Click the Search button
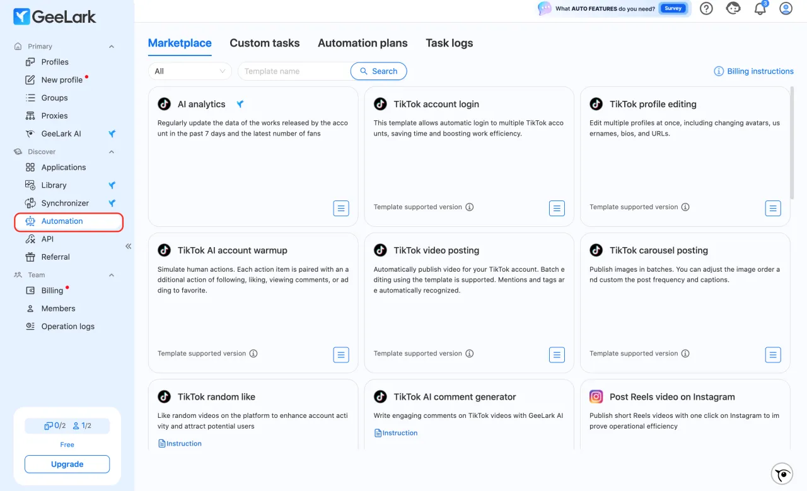Viewport: 807px width, 491px height. coord(378,71)
